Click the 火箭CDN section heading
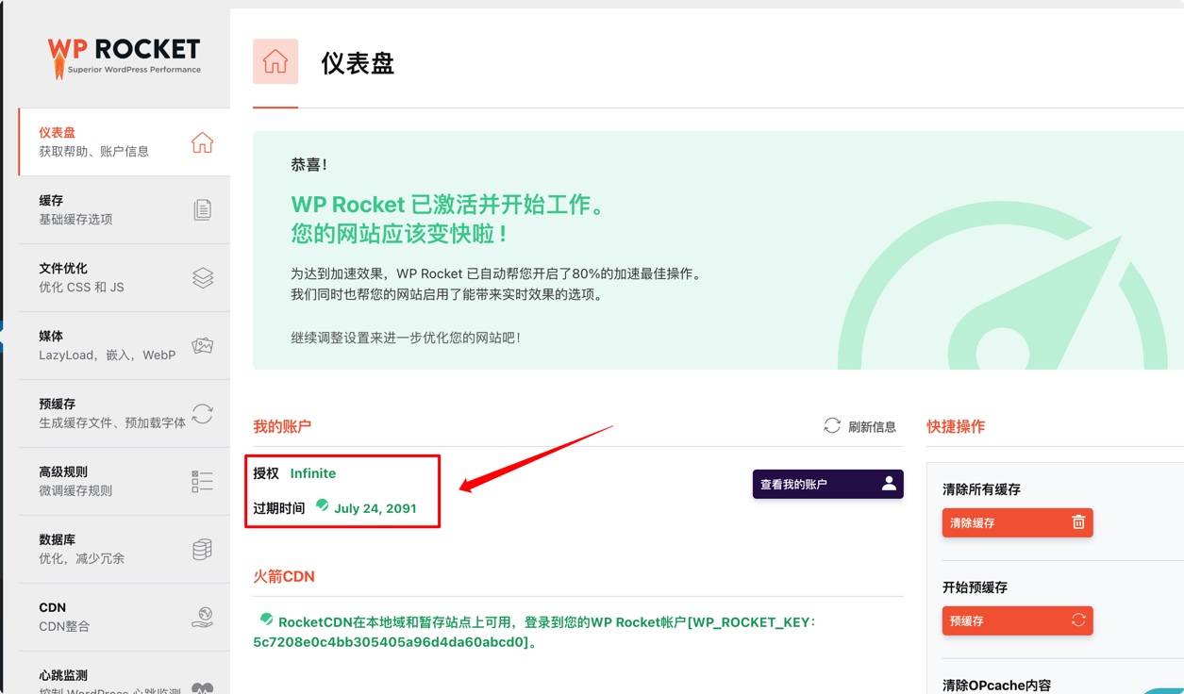Screen dimensions: 1184x694 click(x=284, y=576)
